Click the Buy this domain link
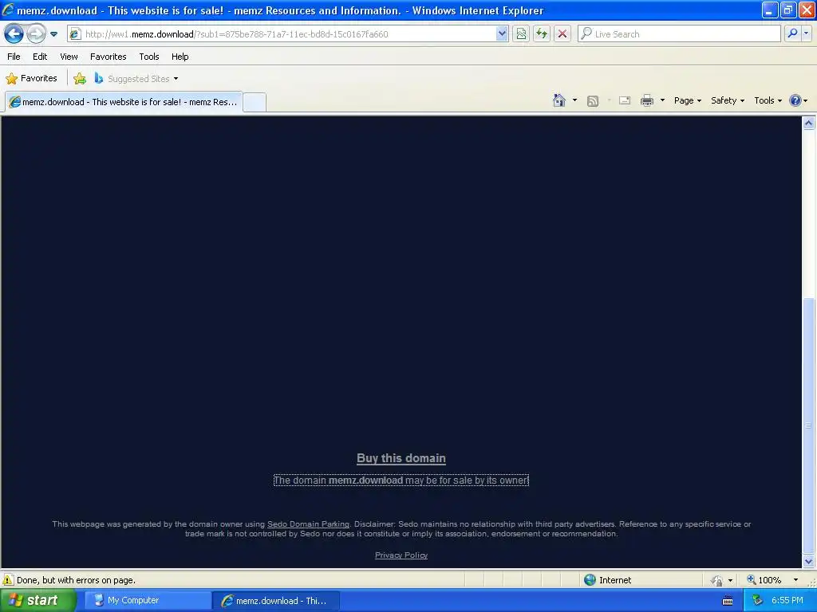Image resolution: width=817 pixels, height=612 pixels. click(x=401, y=458)
